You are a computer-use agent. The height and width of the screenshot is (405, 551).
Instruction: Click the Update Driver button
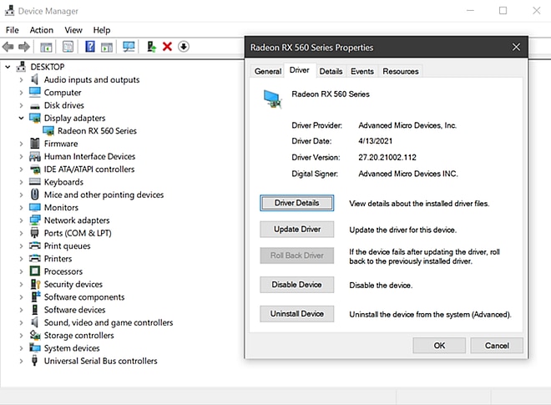coord(297,229)
